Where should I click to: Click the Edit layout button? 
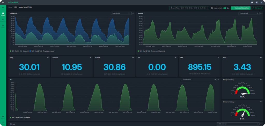tap(257, 8)
